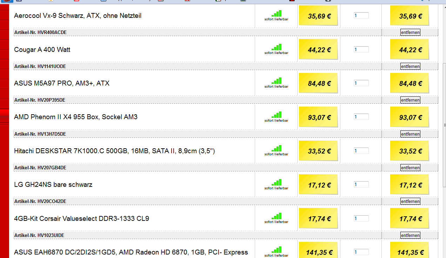Click availability bars icon for ASUS M5A97 PRO
This screenshot has width=446, height=258.
pyautogui.click(x=277, y=81)
